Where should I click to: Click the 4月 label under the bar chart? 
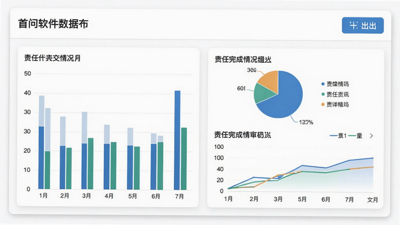point(109,196)
